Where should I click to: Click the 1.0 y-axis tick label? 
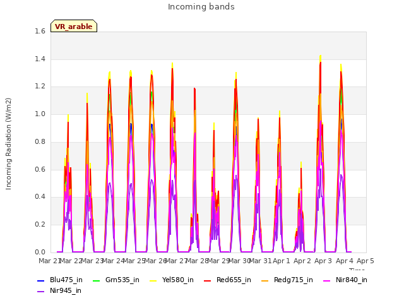(40, 114)
